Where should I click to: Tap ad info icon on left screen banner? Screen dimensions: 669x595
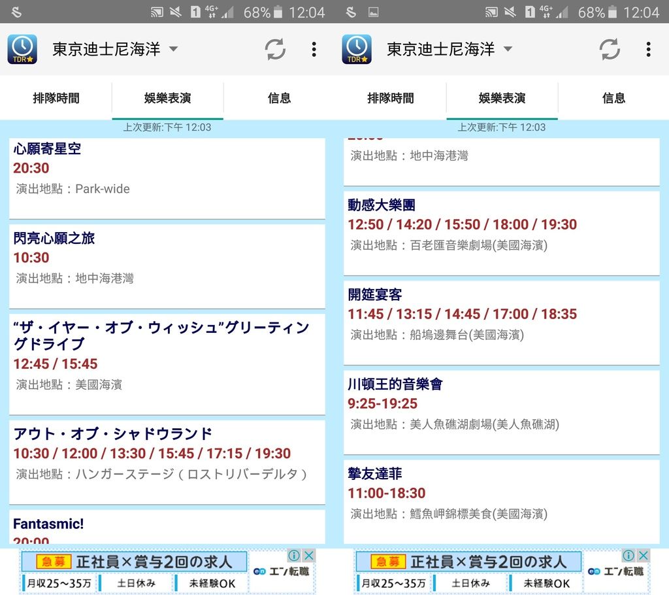coord(294,555)
